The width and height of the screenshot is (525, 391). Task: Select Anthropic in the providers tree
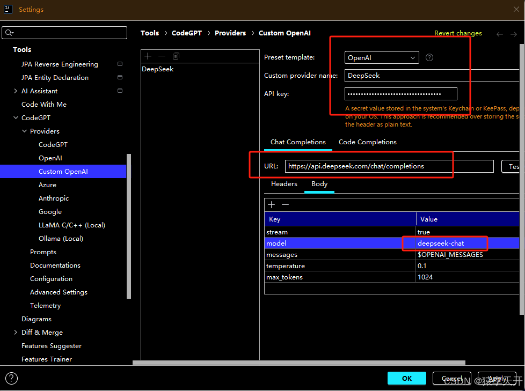click(x=54, y=198)
